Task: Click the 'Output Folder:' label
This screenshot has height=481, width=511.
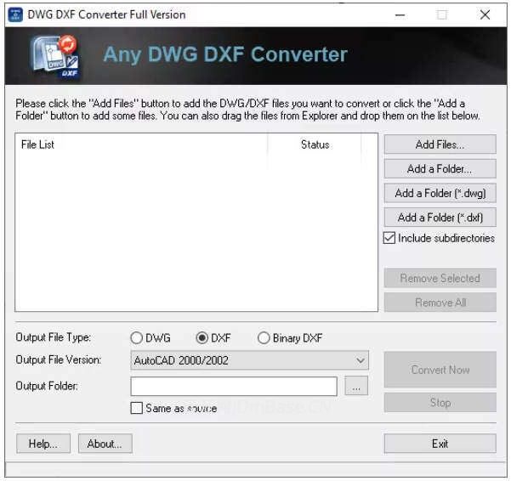Action: pos(47,386)
